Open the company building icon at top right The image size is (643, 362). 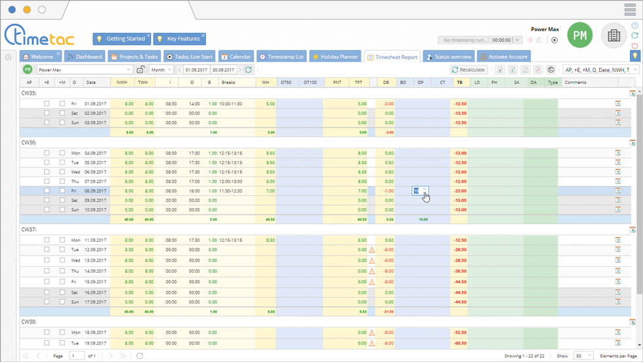pyautogui.click(x=613, y=35)
